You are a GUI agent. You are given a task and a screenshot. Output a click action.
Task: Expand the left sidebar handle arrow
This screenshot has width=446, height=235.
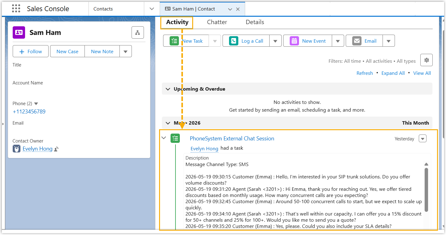tap(3, 124)
